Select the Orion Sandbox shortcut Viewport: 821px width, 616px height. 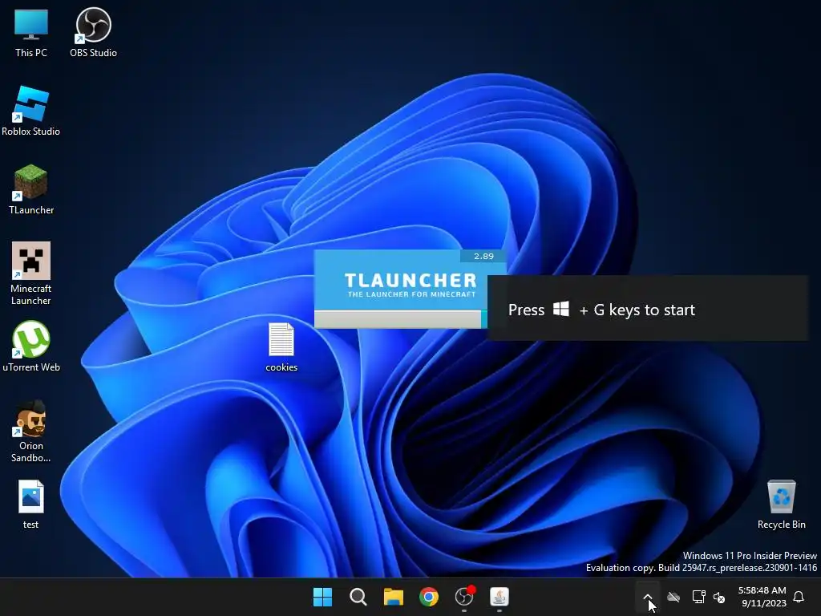click(x=31, y=432)
